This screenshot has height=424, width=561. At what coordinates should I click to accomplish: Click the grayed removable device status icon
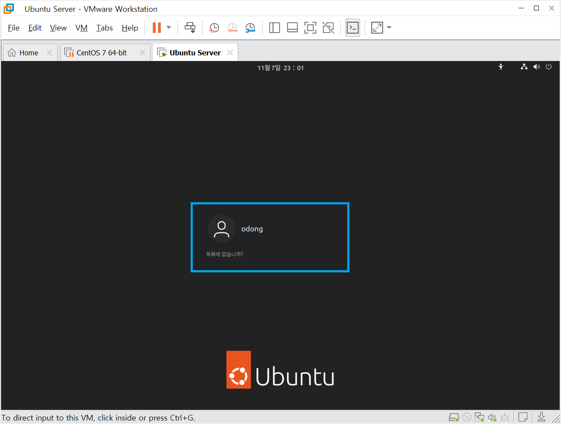(505, 417)
